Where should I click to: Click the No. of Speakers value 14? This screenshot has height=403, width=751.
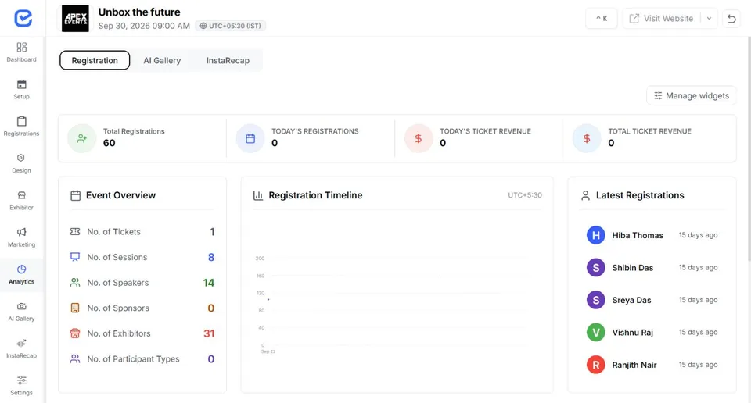pyautogui.click(x=209, y=283)
